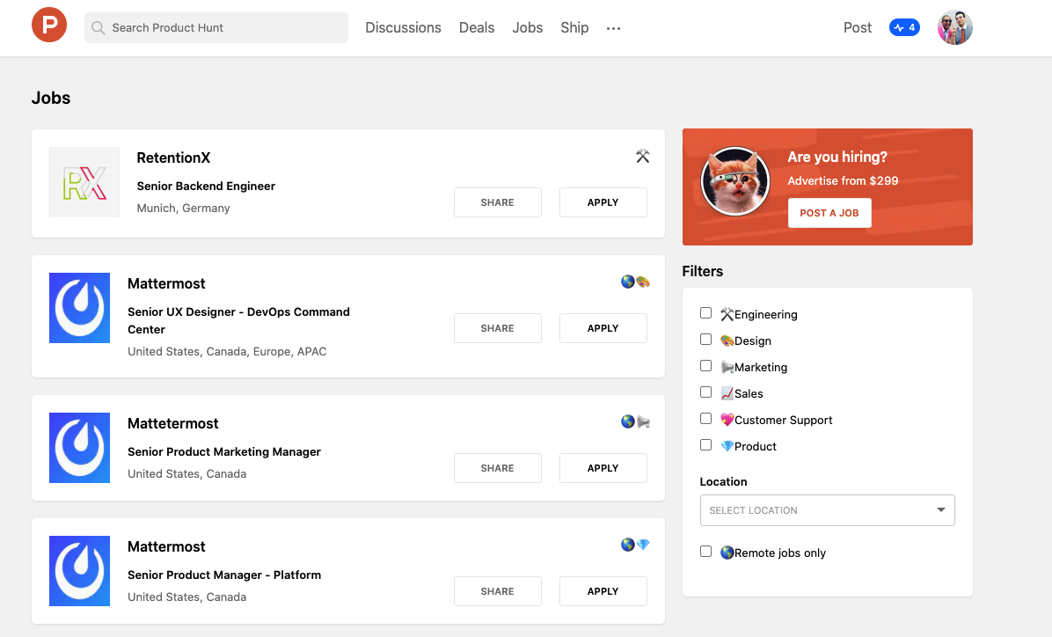Expand the Select Location dropdown

(827, 510)
